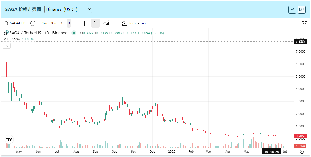The width and height of the screenshot is (311, 157).
Task: Click the 'Vol · SAGA' volume legend
Action: pos(12,39)
